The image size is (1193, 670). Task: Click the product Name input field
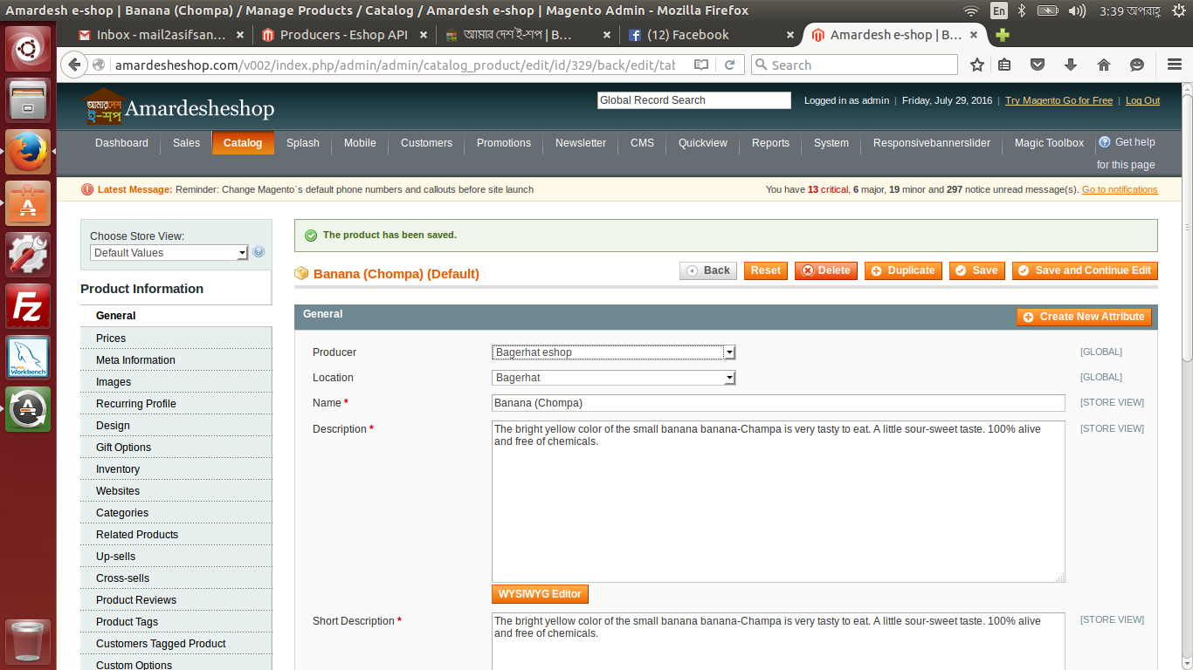click(778, 403)
